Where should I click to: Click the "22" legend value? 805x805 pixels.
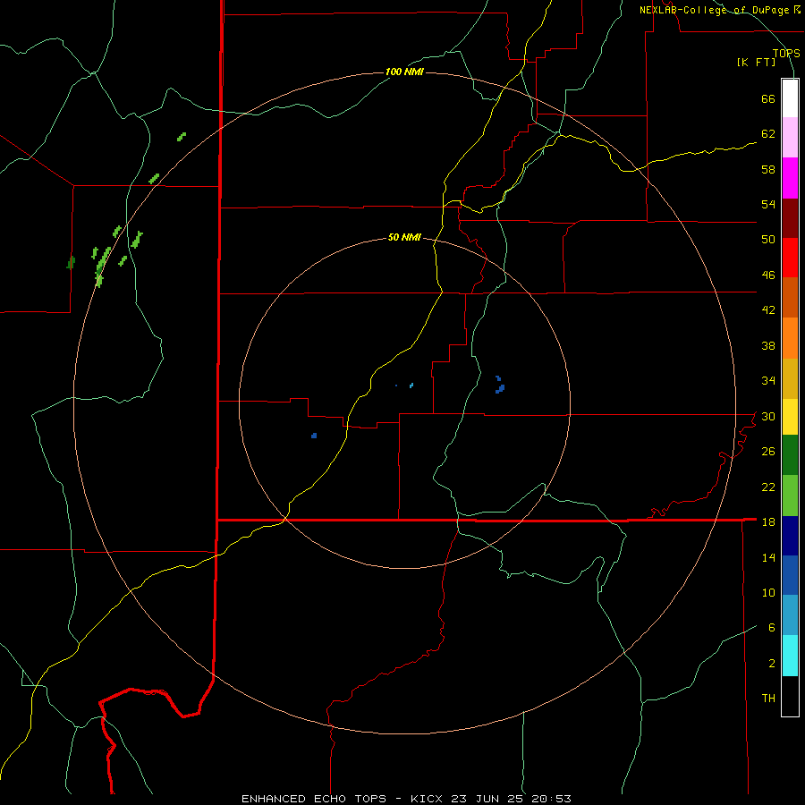[768, 487]
